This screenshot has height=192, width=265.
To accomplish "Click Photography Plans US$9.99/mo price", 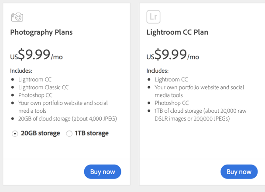I will pos(36,54).
